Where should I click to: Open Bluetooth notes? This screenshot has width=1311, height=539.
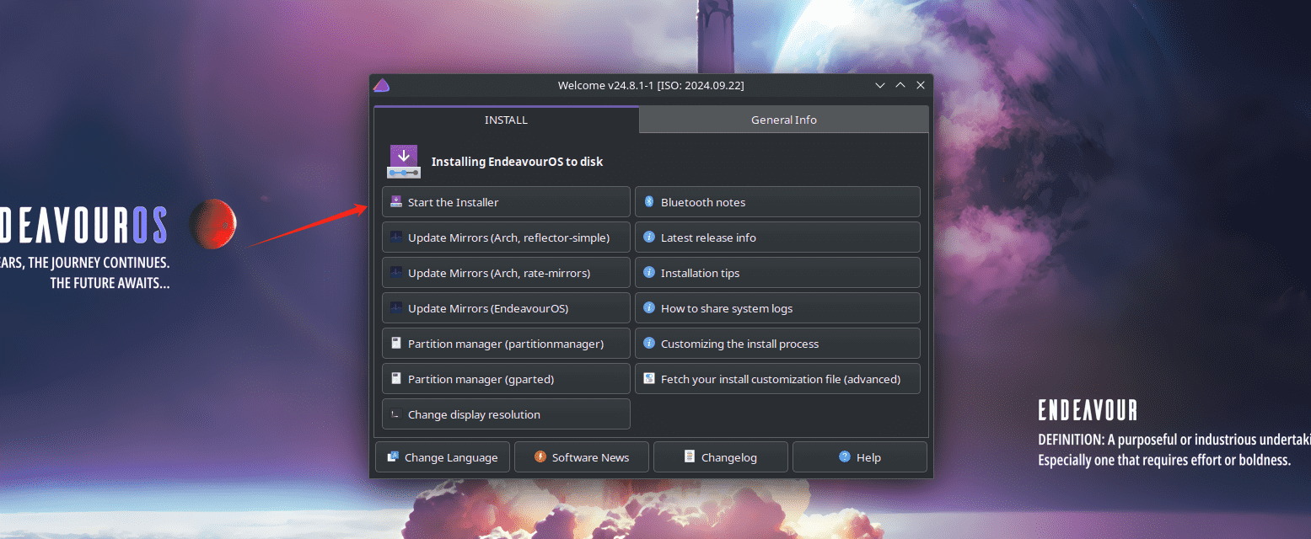tap(777, 202)
